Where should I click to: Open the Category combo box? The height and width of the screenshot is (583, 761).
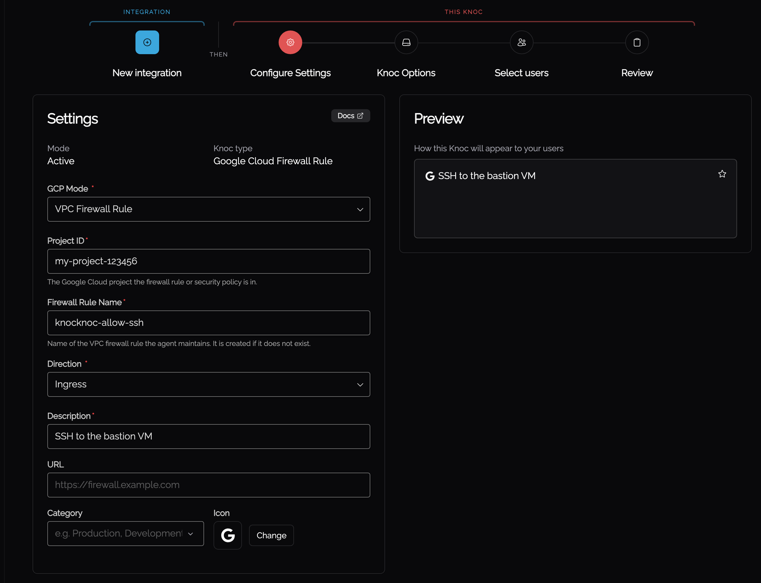126,533
